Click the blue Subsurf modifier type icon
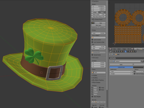Screen dimensions: 144x108 click(x=113, y=61)
